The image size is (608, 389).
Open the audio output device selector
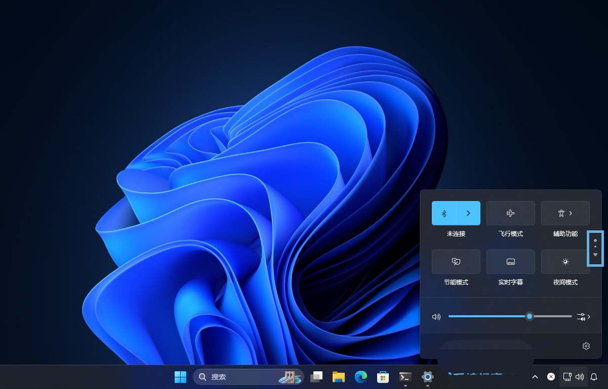pyautogui.click(x=583, y=316)
